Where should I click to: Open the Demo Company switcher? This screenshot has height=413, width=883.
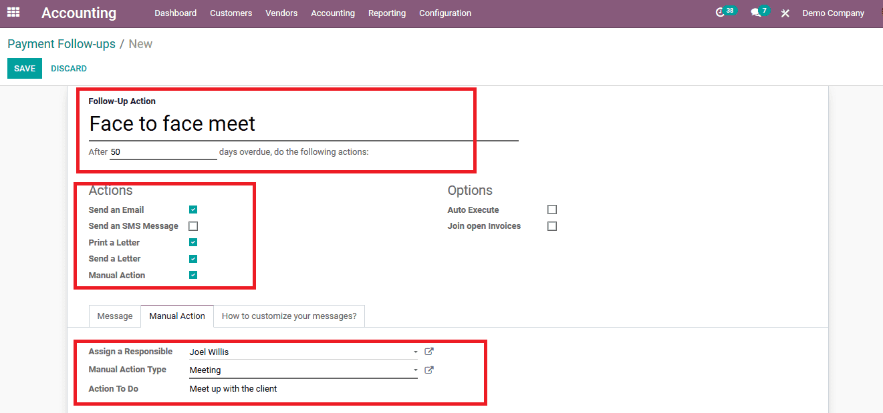click(x=833, y=13)
